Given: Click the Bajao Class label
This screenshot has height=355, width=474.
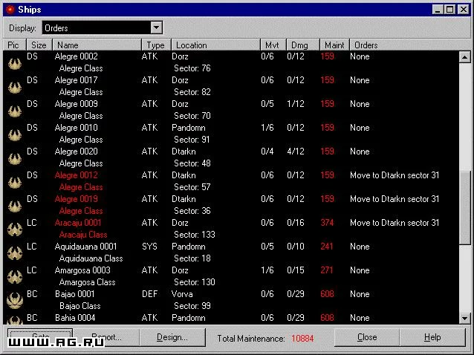Looking at the screenshot, I should 80,306.
